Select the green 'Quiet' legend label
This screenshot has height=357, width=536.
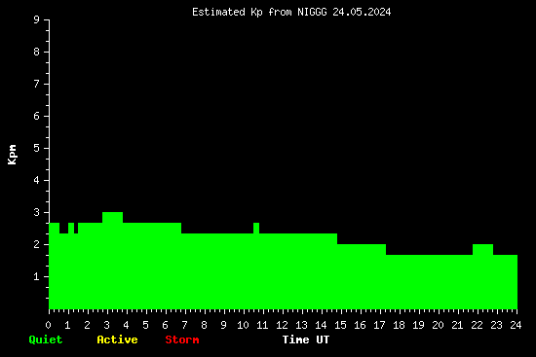[46, 339]
